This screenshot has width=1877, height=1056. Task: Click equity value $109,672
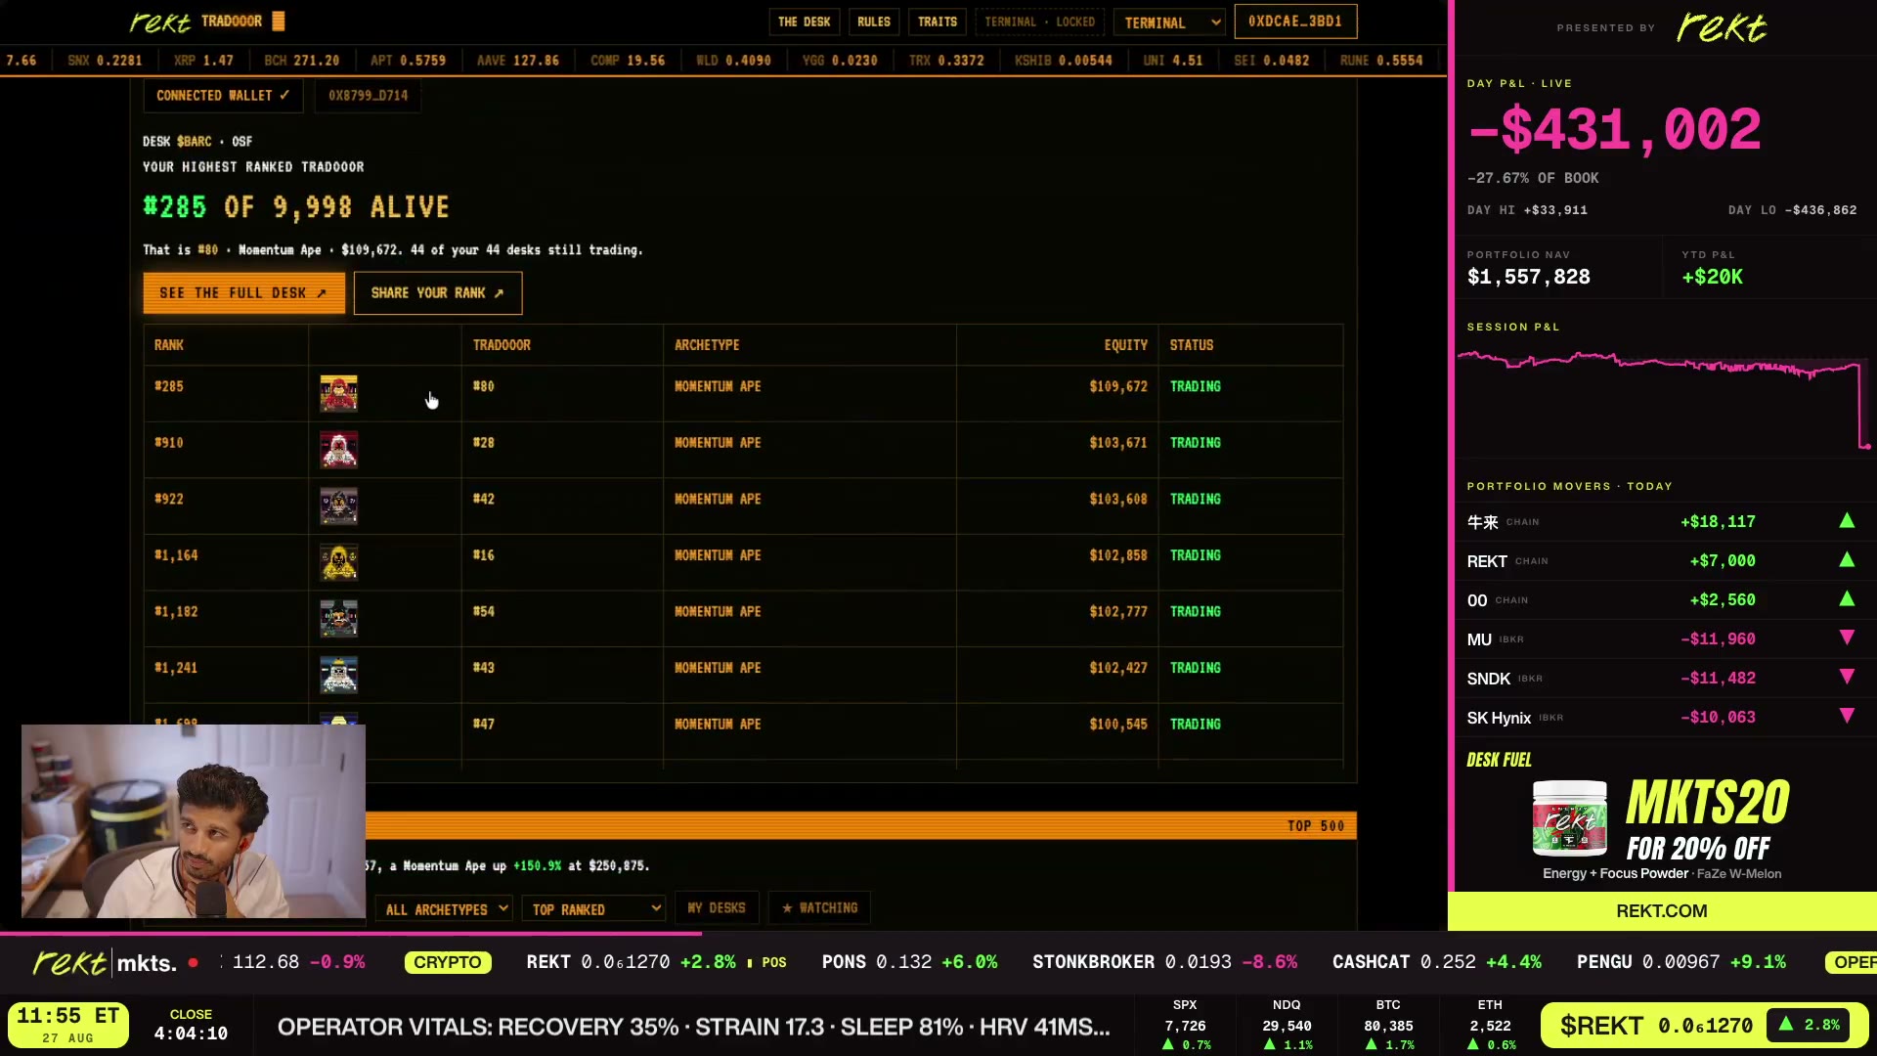coord(1118,386)
